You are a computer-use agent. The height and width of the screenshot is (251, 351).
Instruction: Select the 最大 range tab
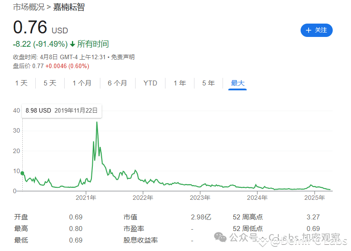[x=238, y=83]
